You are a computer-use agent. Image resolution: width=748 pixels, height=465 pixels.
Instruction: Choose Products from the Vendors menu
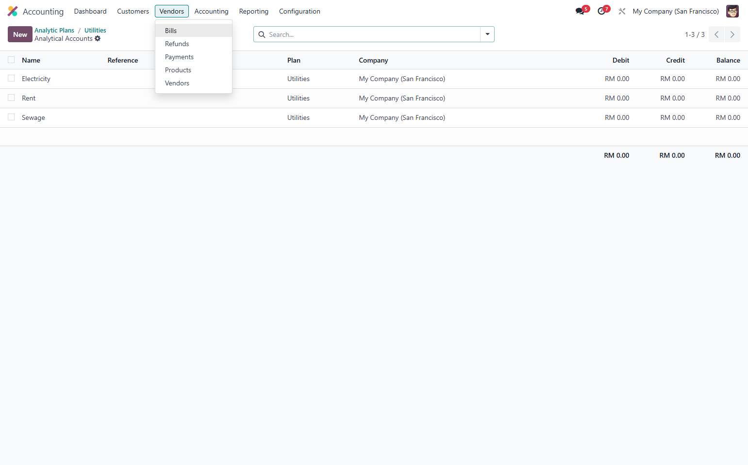tap(194, 70)
